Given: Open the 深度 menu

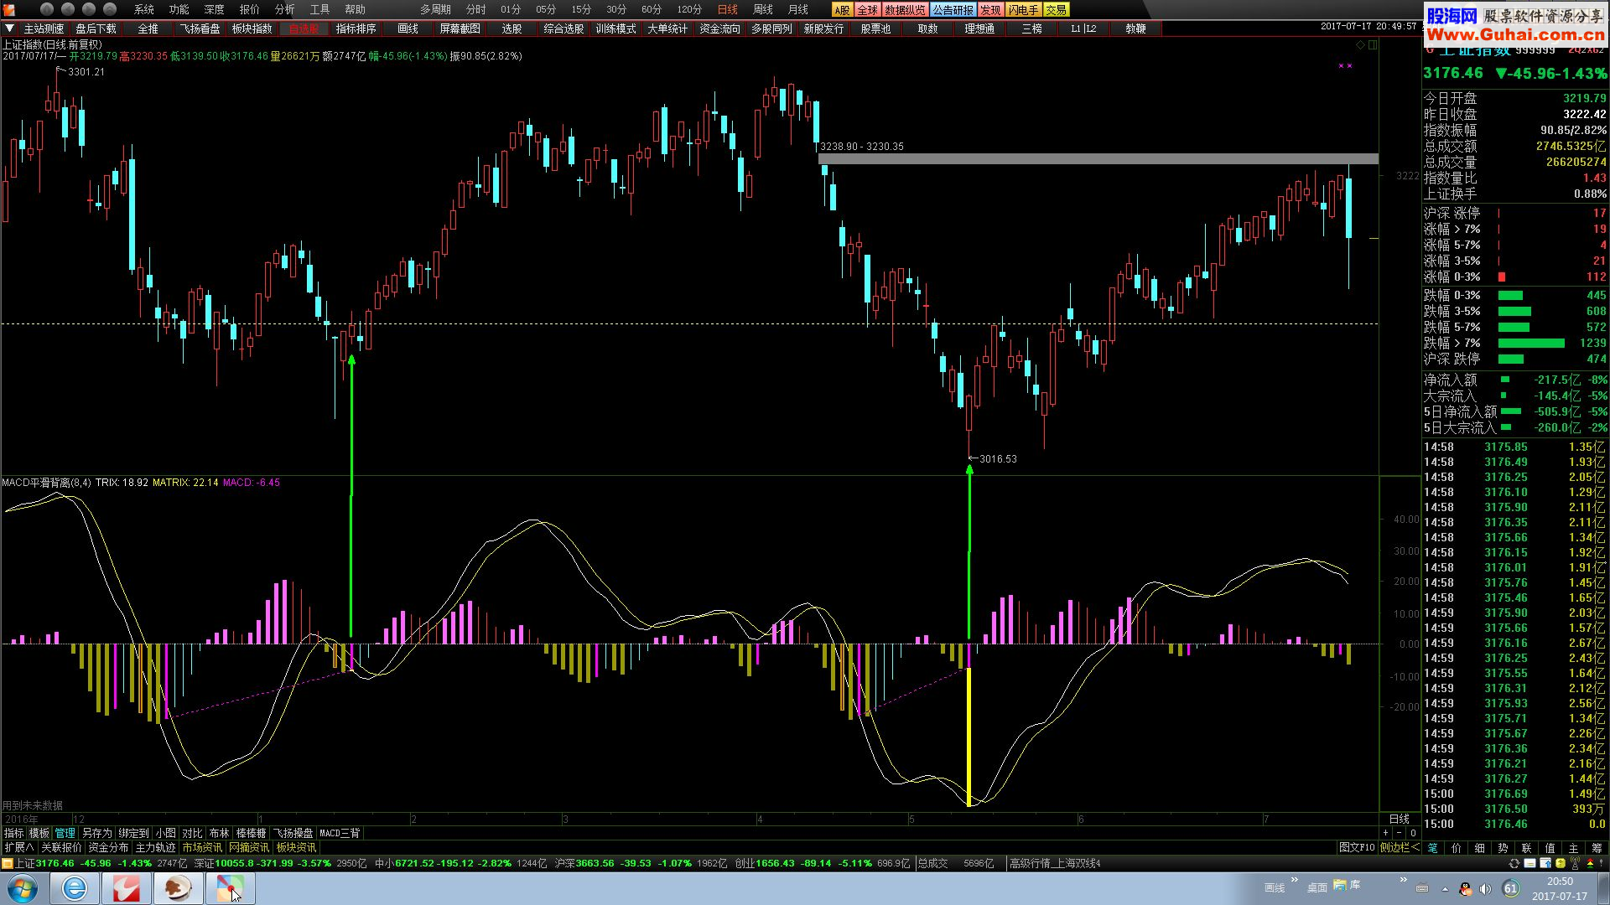Looking at the screenshot, I should [215, 9].
